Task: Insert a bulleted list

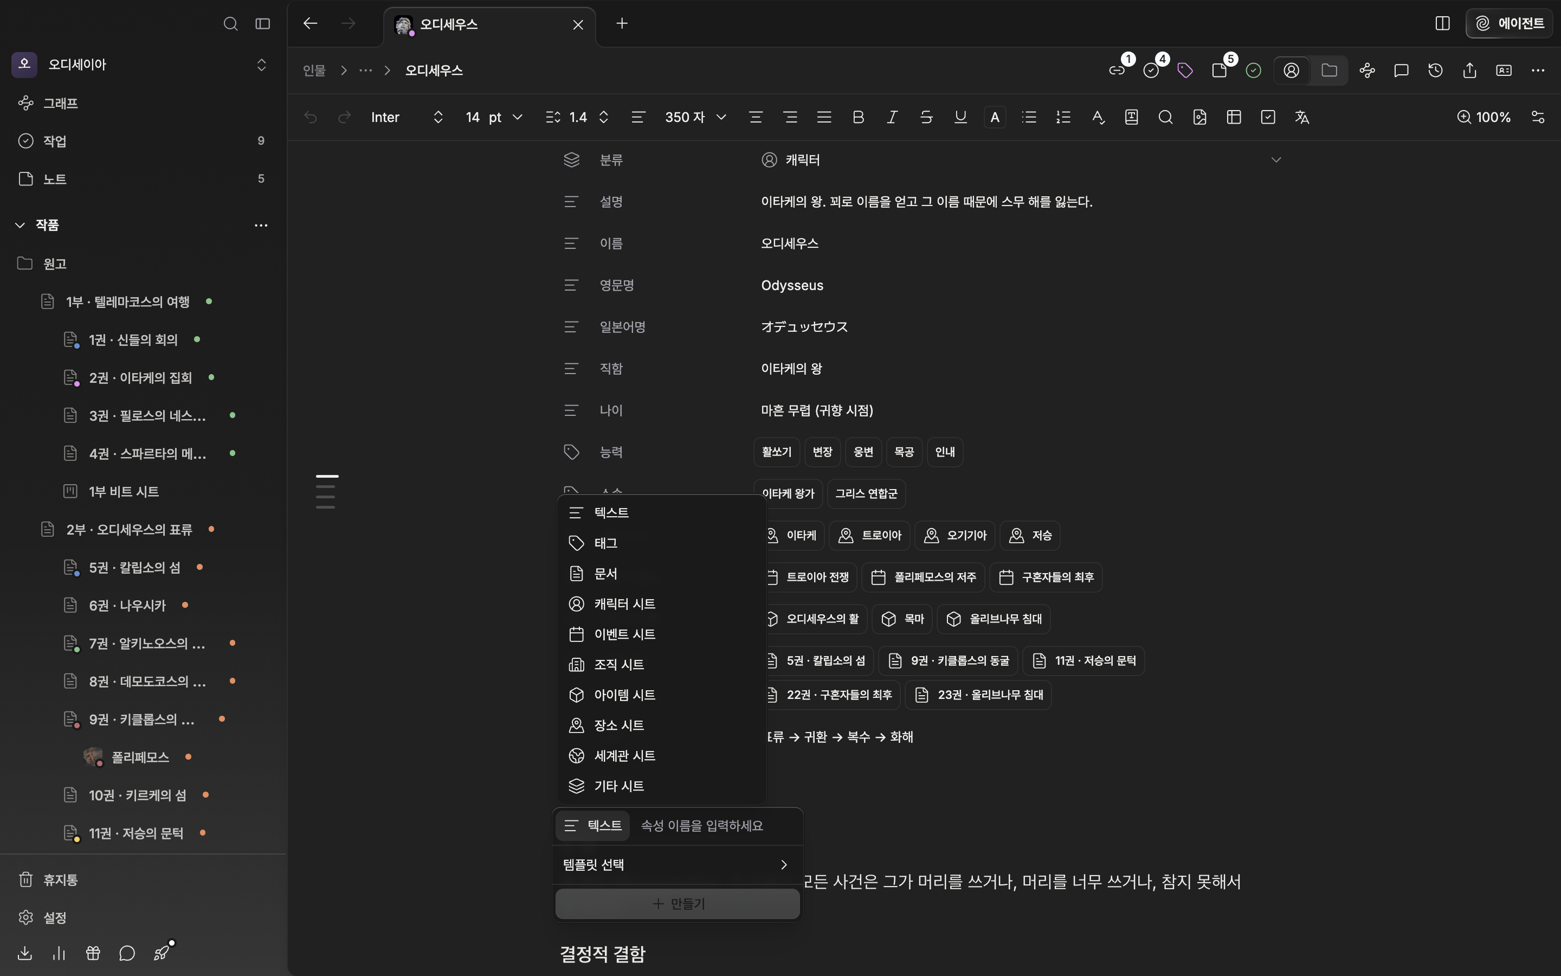Action: pos(1029,117)
